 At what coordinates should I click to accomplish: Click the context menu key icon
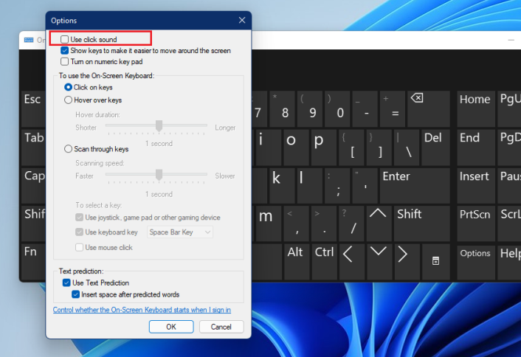pyautogui.click(x=435, y=263)
